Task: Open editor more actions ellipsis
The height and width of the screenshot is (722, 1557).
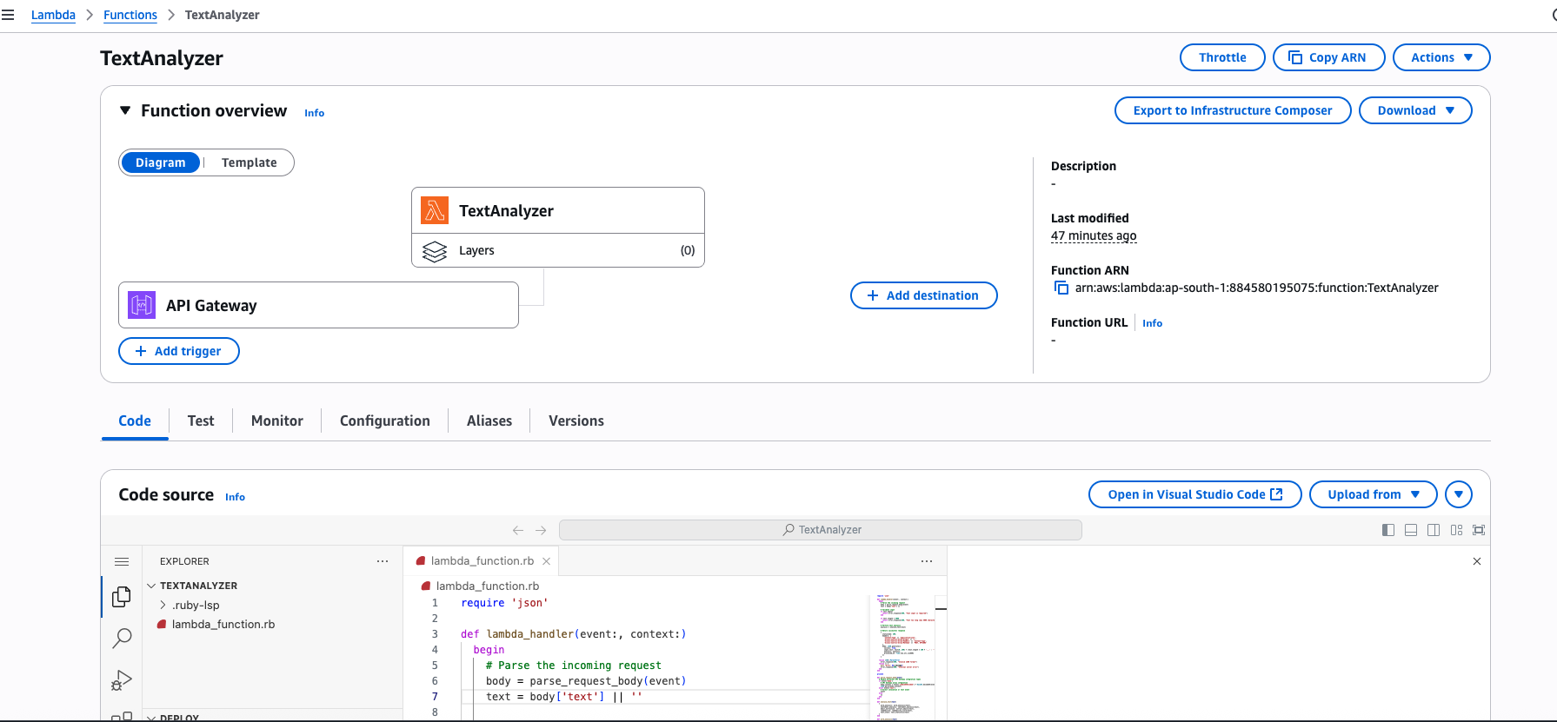Action: [x=927, y=561]
